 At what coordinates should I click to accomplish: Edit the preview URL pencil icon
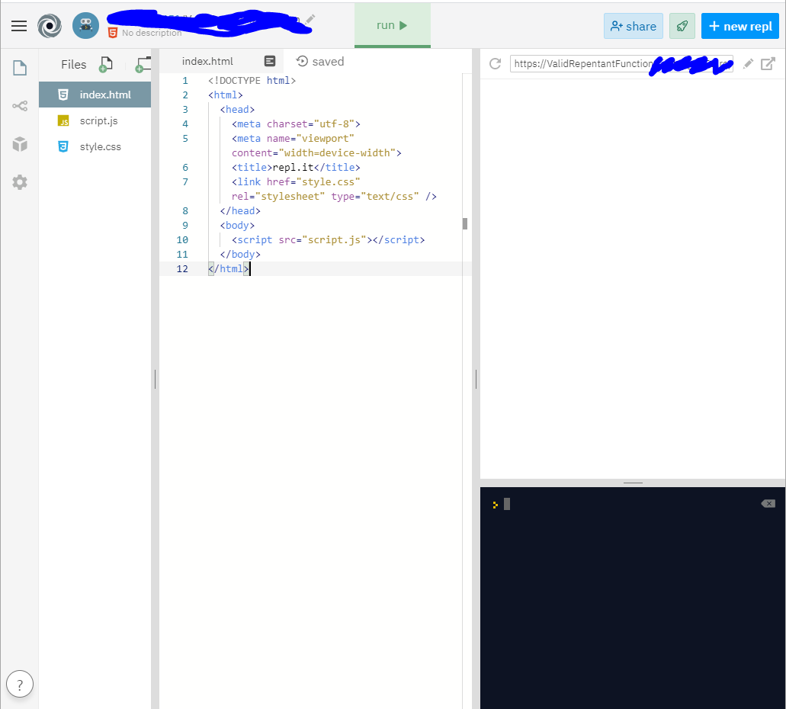click(748, 64)
